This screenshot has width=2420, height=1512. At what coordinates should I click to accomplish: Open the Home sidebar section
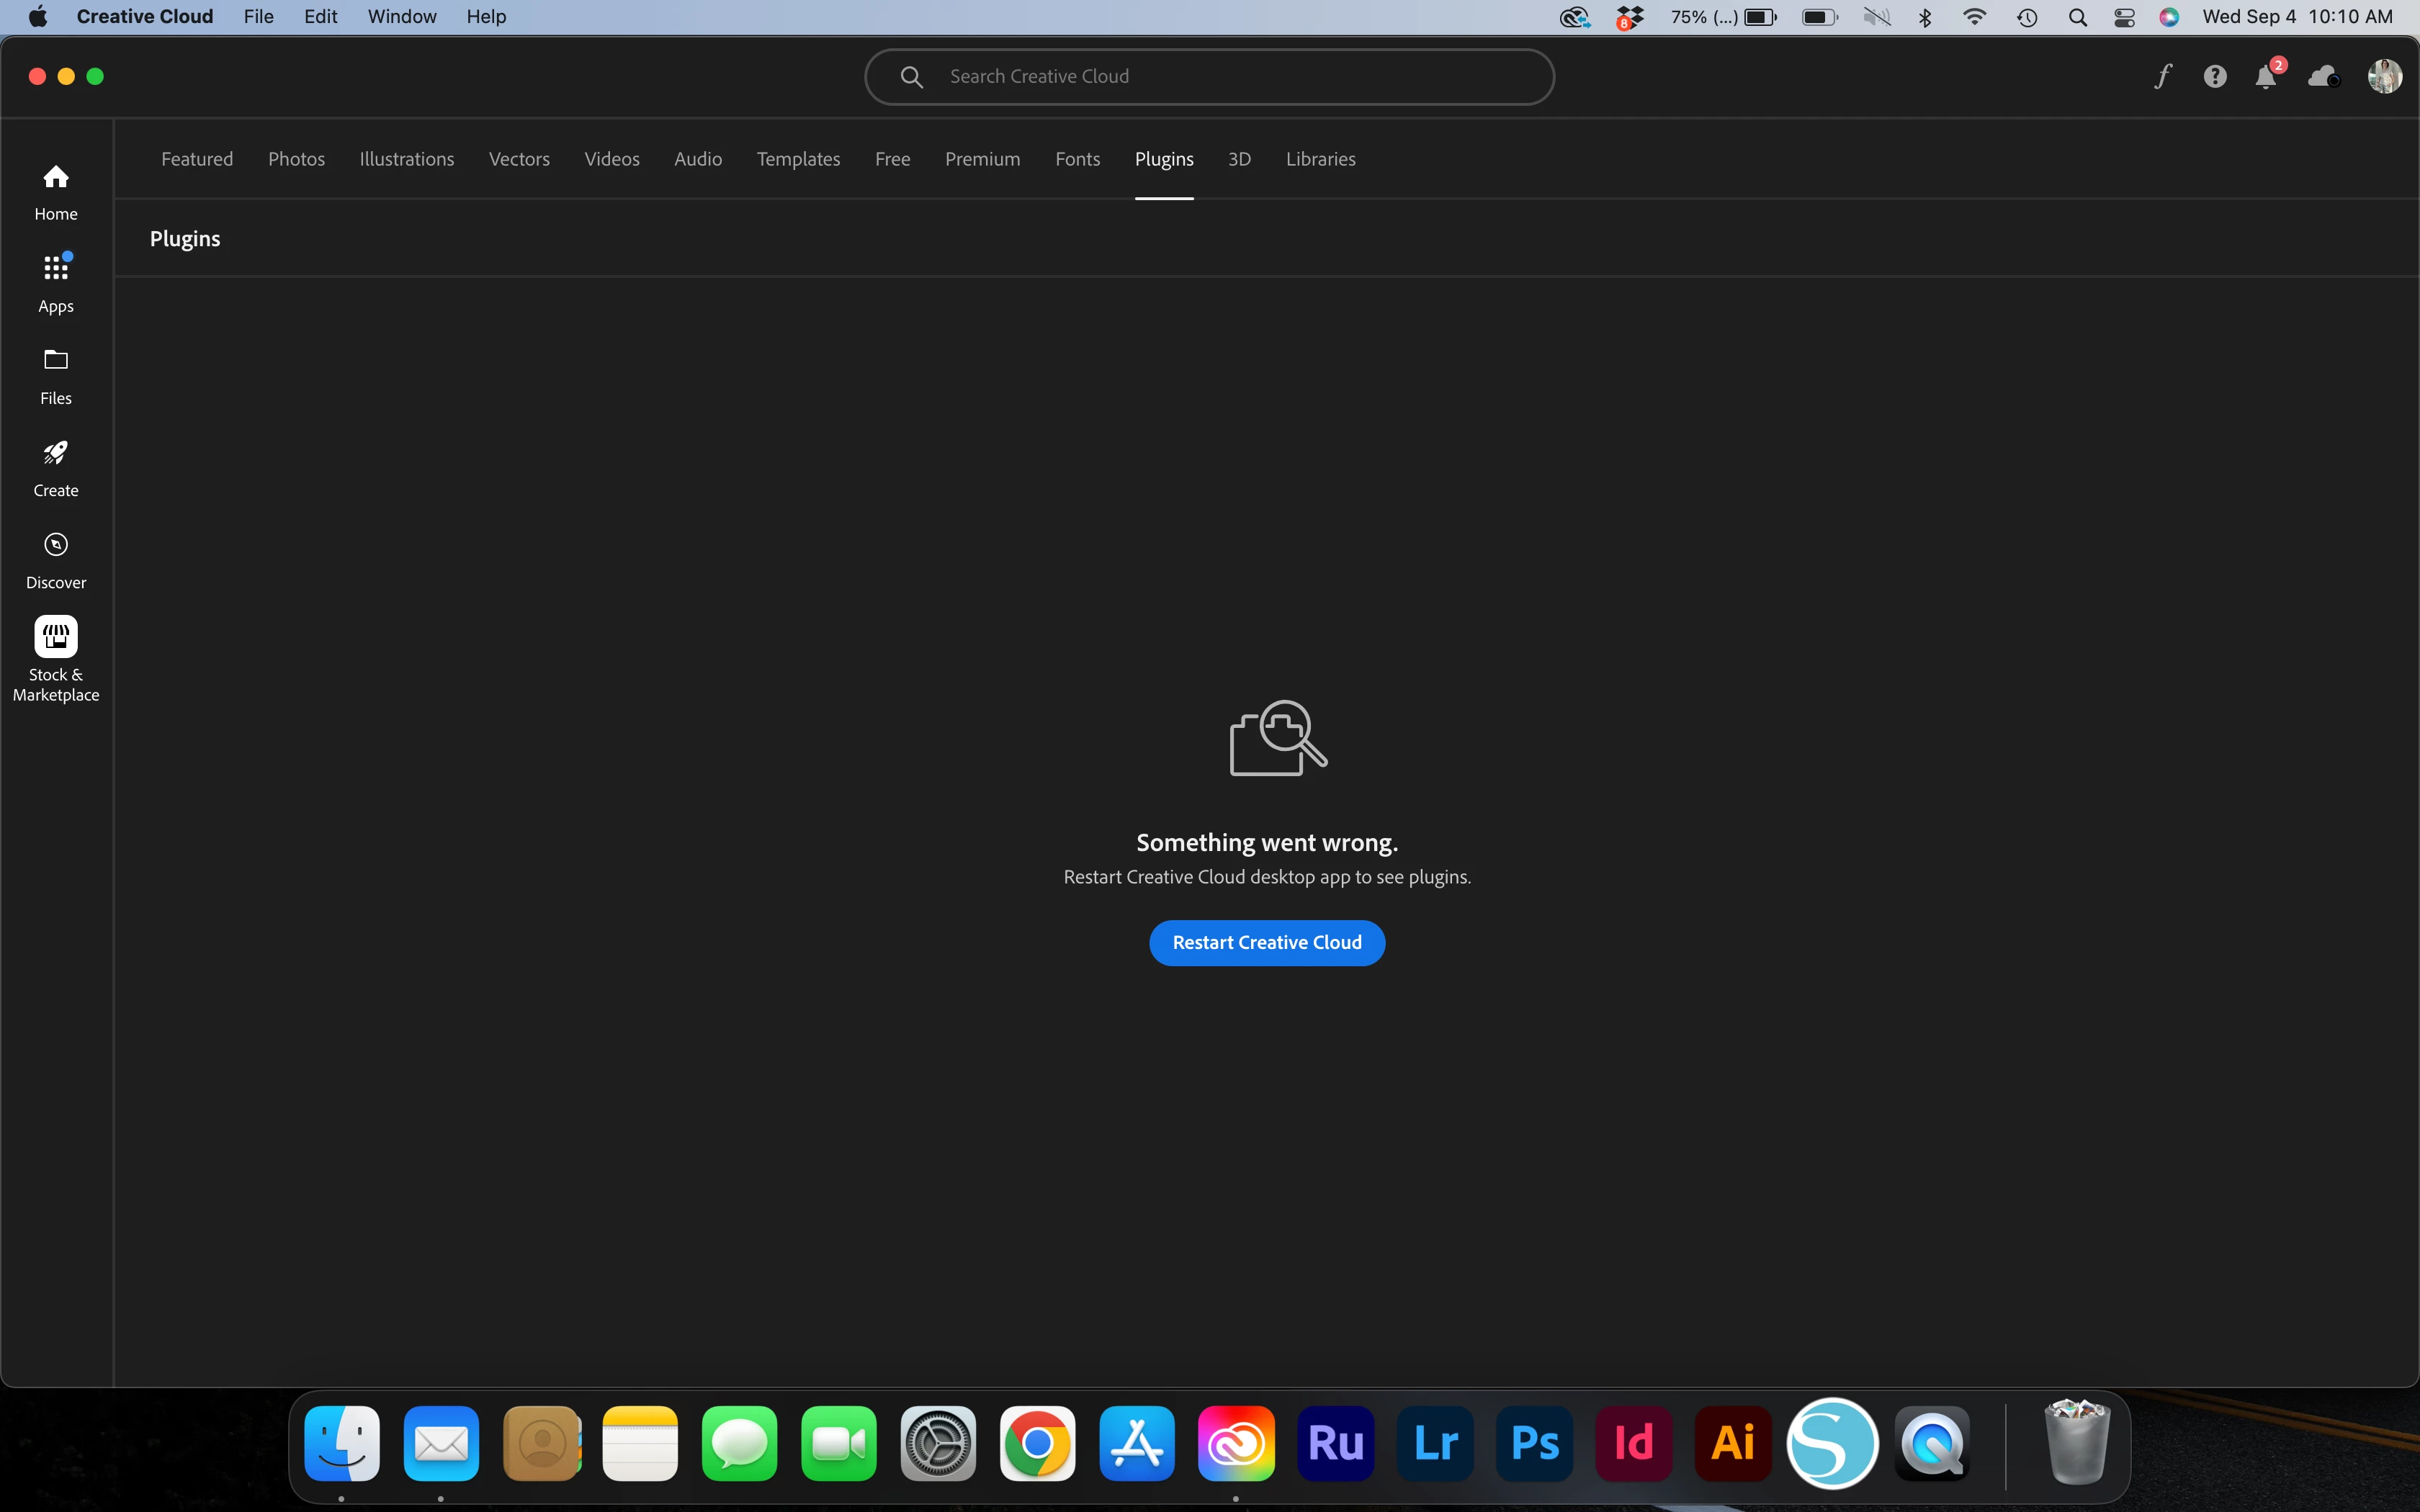coord(56,192)
